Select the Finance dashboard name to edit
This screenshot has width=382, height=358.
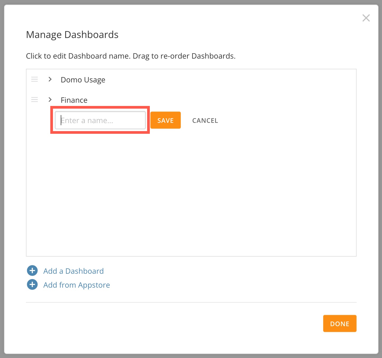click(74, 100)
